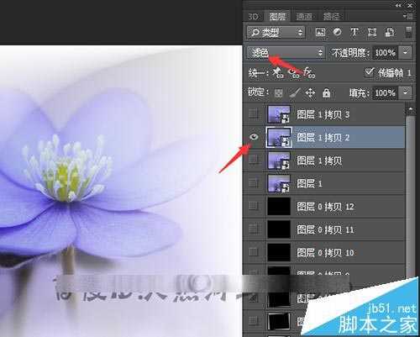
Task: Click the 填充 100% value field
Action: [386, 92]
